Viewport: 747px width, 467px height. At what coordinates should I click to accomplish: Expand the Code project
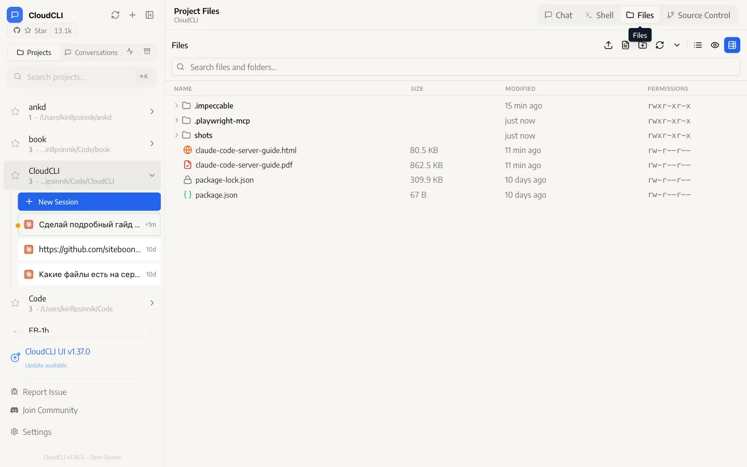[x=152, y=303]
